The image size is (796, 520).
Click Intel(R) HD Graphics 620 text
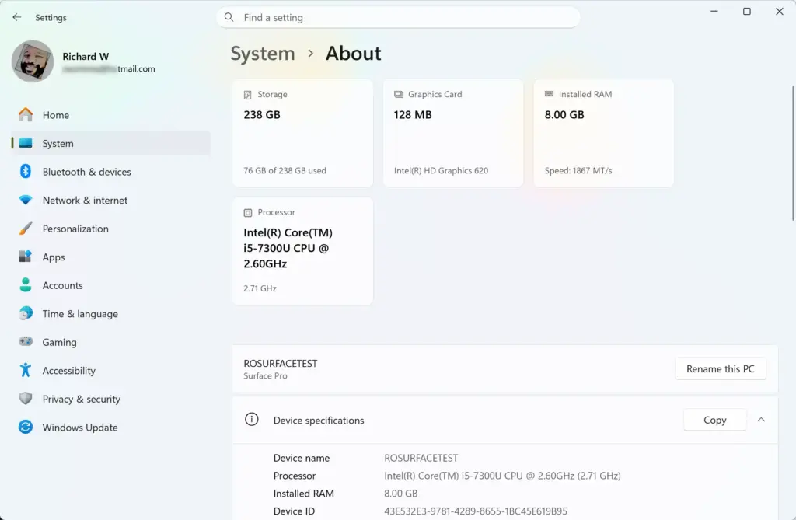(x=442, y=171)
